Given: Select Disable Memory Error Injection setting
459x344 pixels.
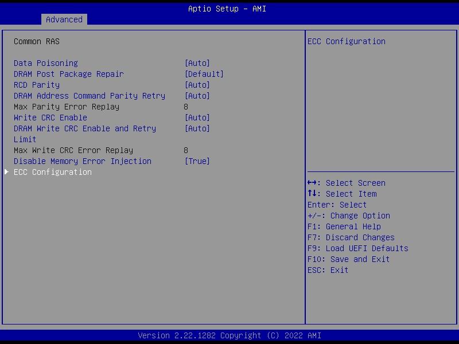Looking at the screenshot, I should [x=83, y=161].
